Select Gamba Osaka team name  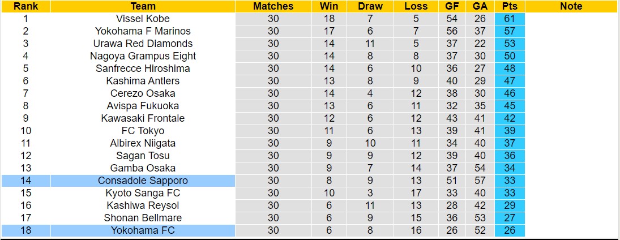pyautogui.click(x=143, y=168)
